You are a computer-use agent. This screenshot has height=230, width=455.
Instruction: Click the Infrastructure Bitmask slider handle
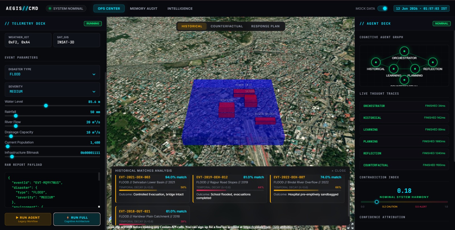[12, 157]
